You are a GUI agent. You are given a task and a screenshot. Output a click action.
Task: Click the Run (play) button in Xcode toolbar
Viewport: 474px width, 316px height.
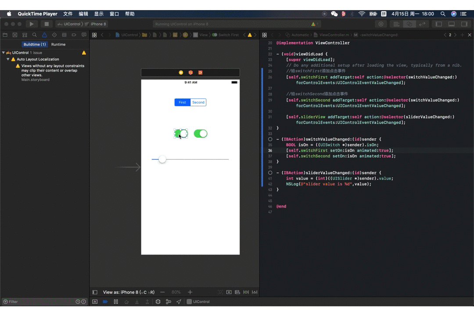[x=32, y=24]
